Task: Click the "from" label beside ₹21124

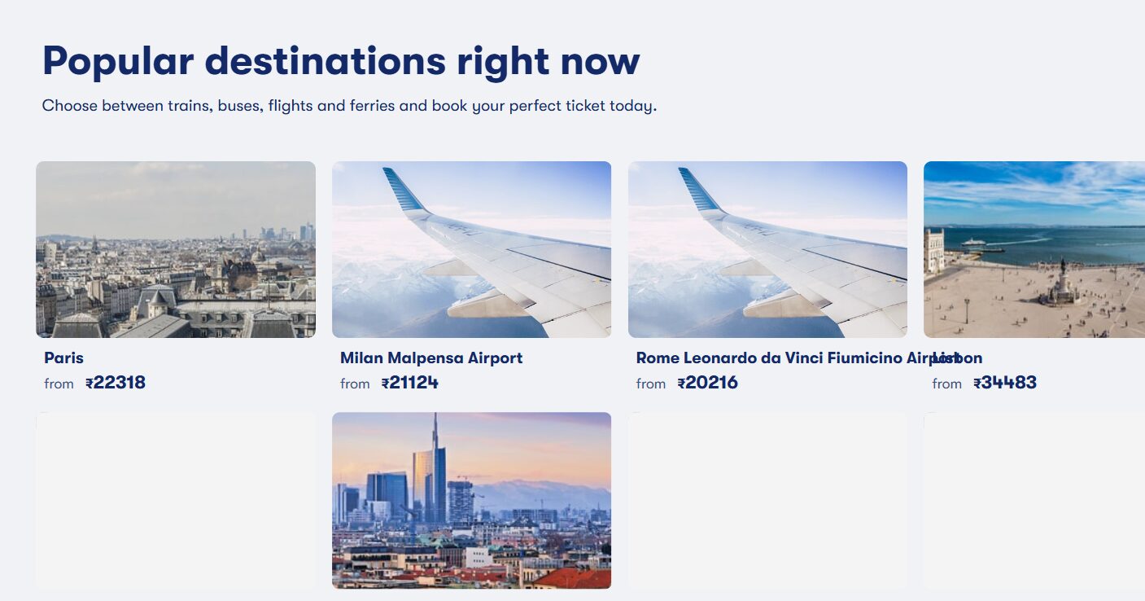Action: click(355, 384)
